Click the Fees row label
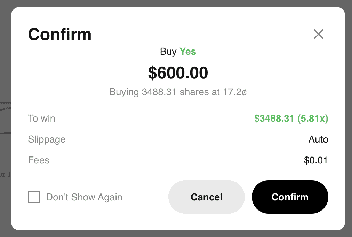The height and width of the screenshot is (237, 352). click(39, 160)
